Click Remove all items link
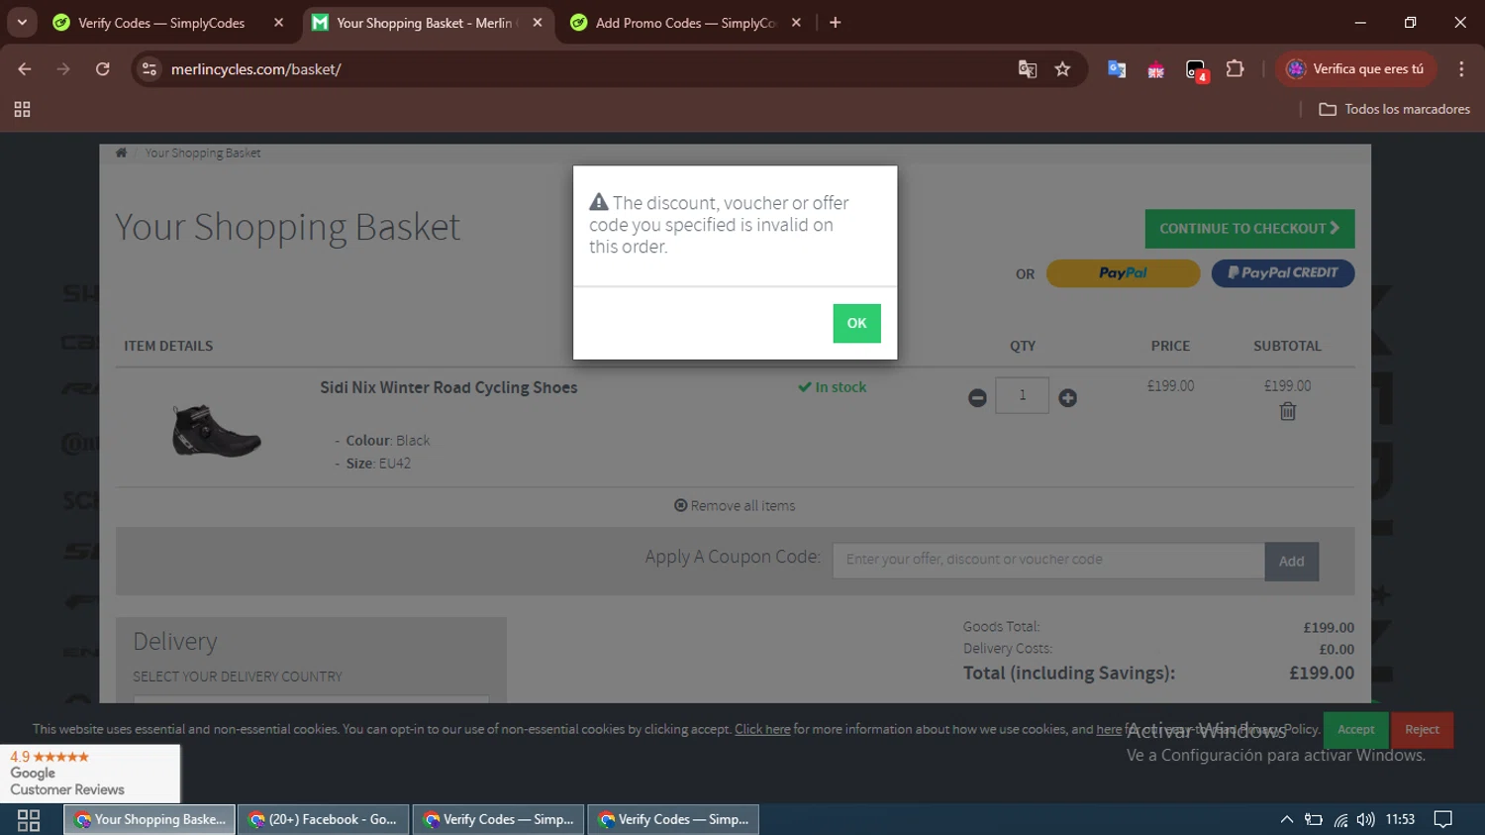1485x835 pixels. [735, 506]
